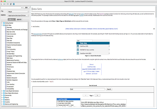Switch to the table of contents tab
Image resolution: width=157 pixels, height=109 pixels.
(12, 20)
